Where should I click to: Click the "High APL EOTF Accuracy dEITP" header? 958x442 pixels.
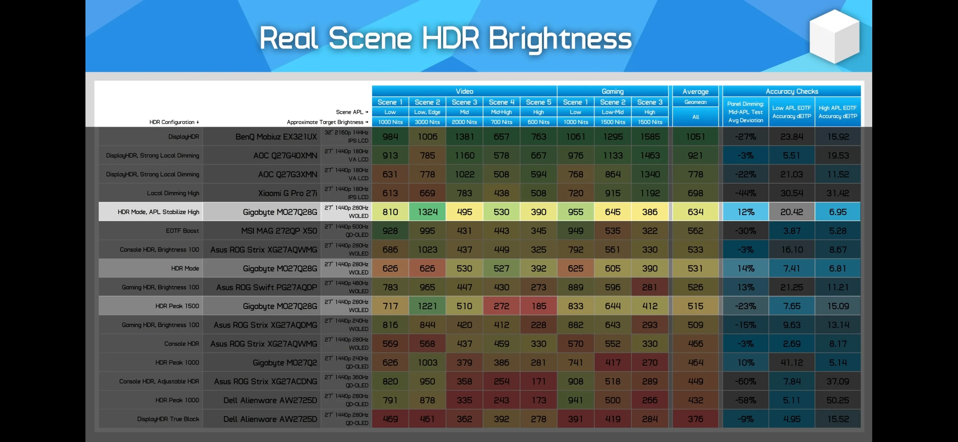[x=838, y=112]
